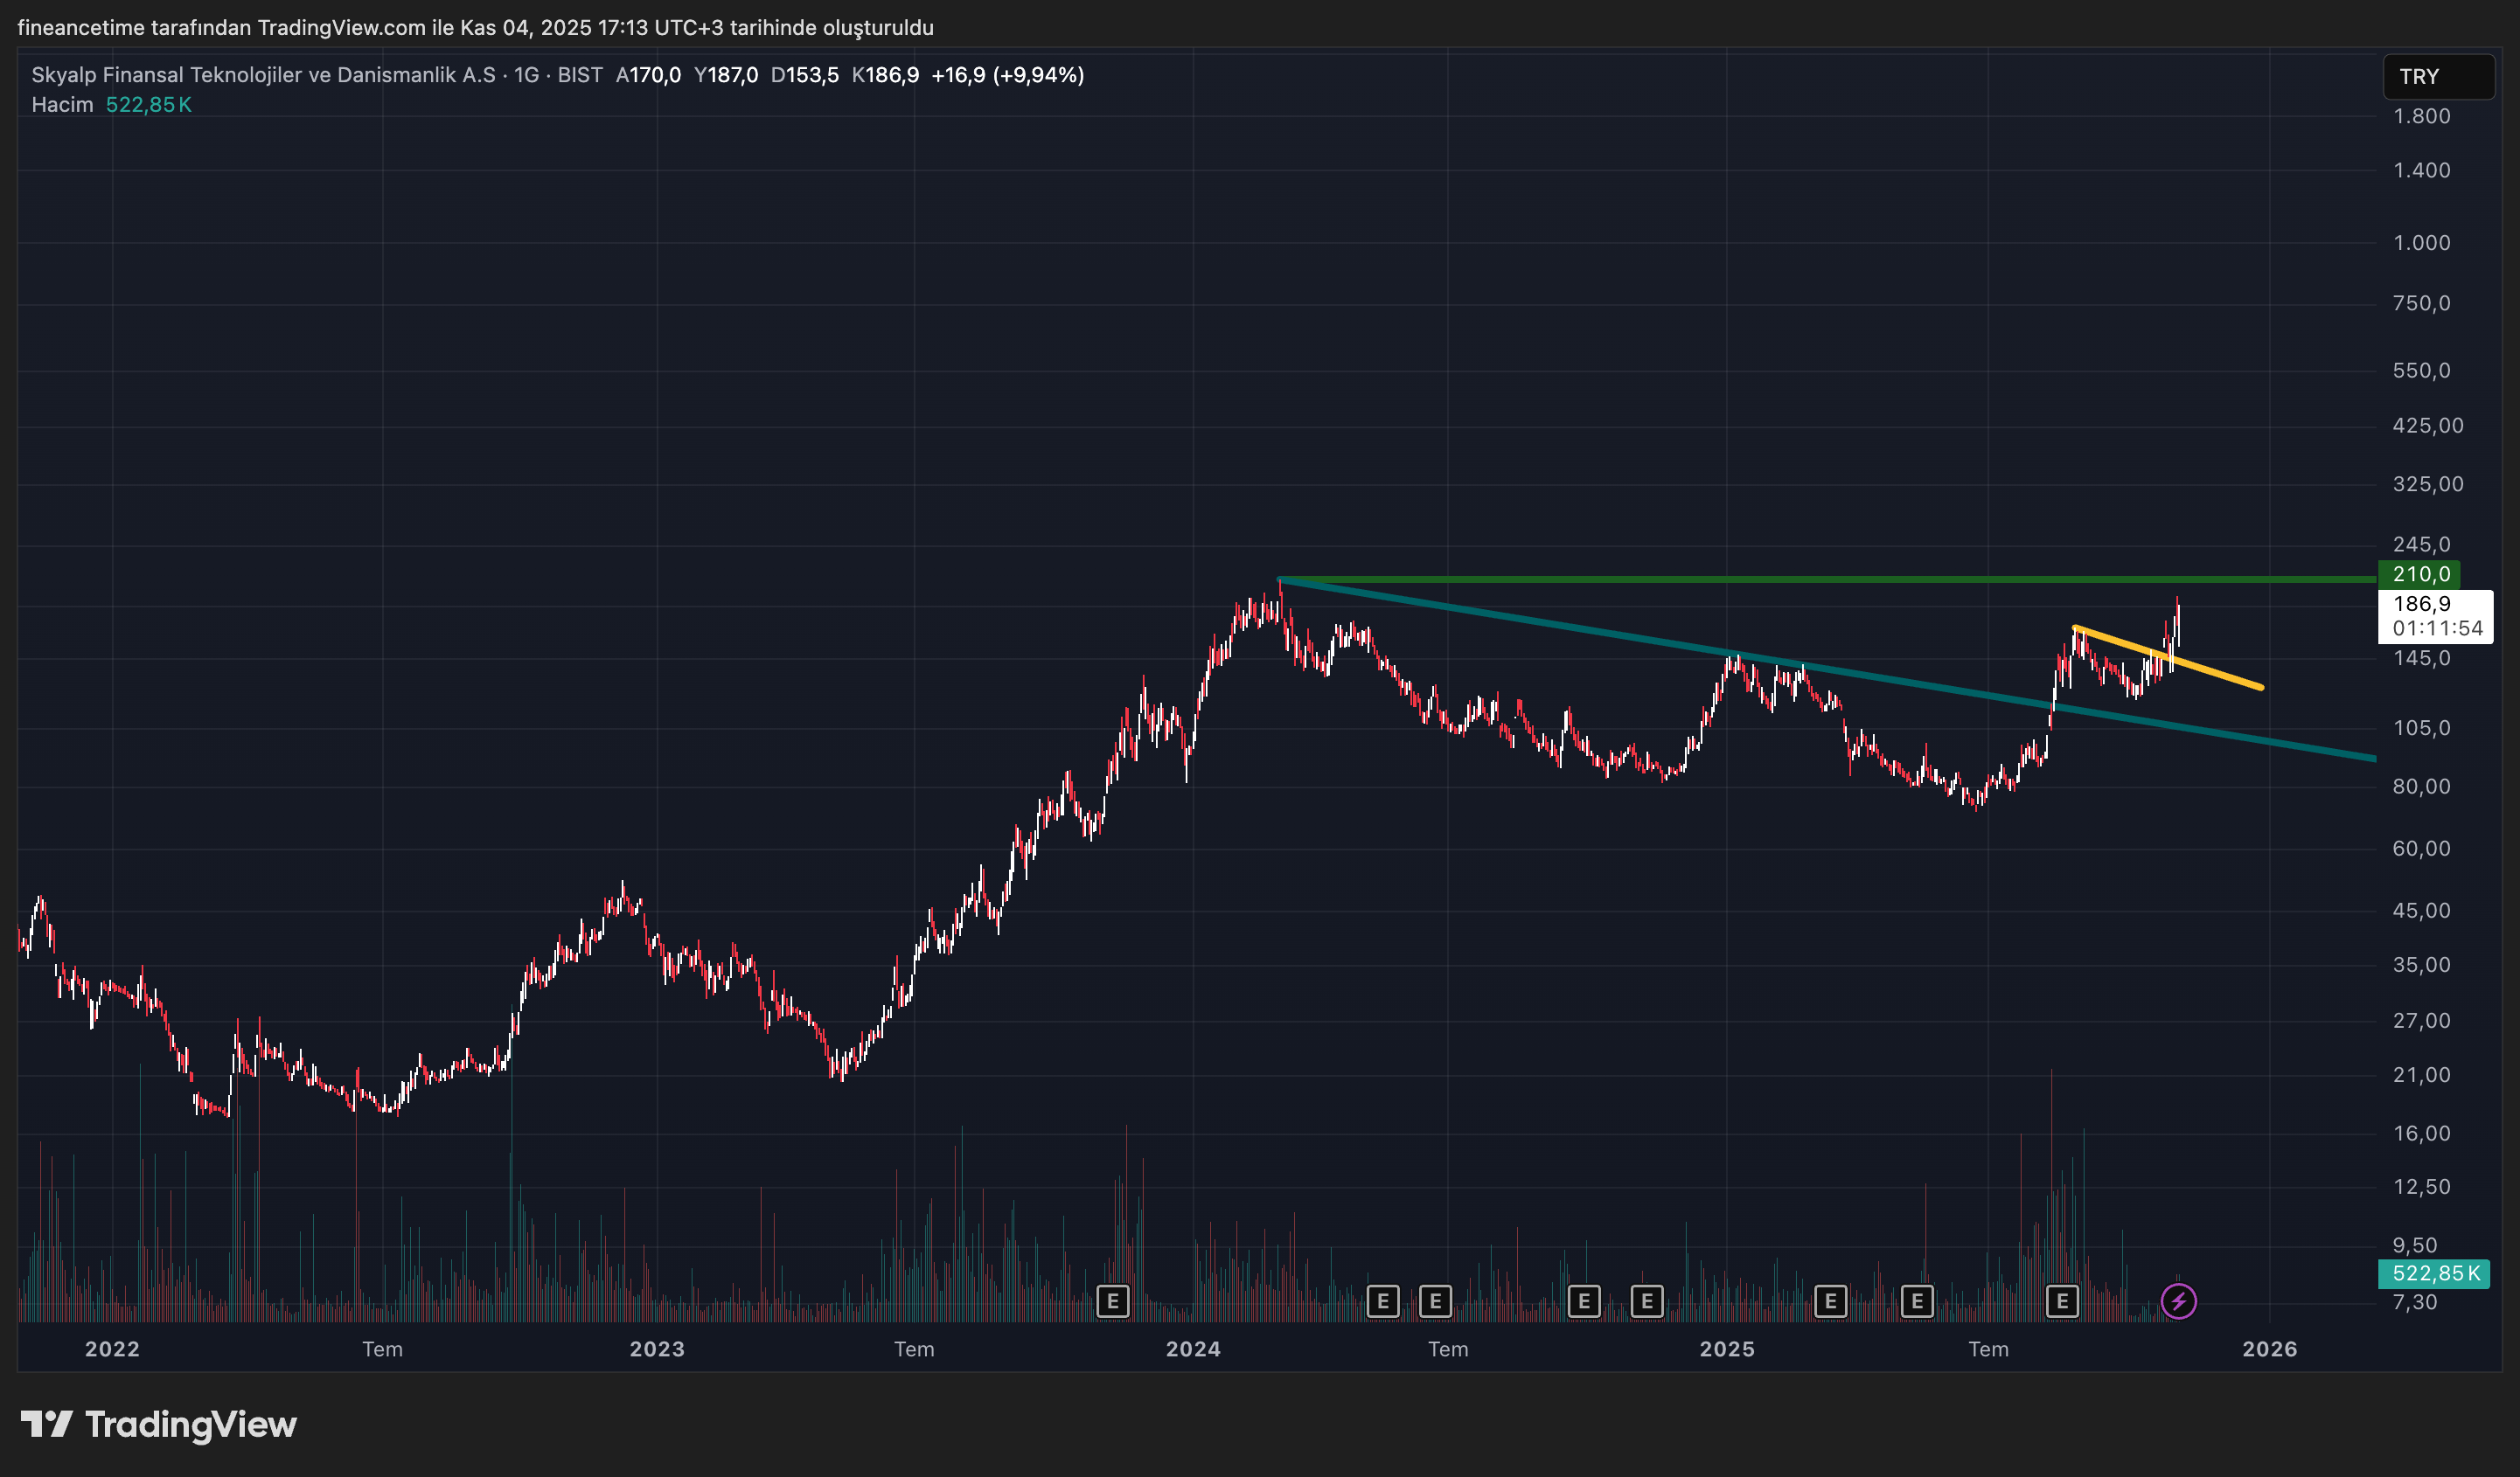Click the first E marker after the 2024 label
Image resolution: width=2520 pixels, height=1477 pixels.
(1382, 1301)
